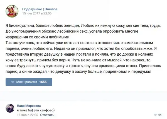Image resolution: width=167 pixels, height=119 pixels.
Task: Open the Надя Морозова profile name link
Action: tap(30, 105)
